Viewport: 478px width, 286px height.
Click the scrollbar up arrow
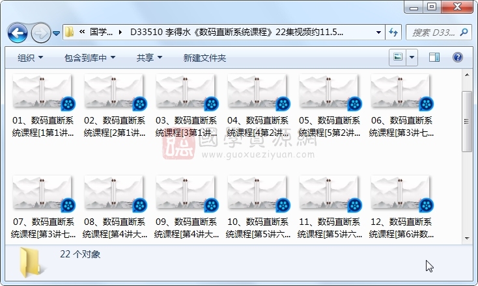467,75
